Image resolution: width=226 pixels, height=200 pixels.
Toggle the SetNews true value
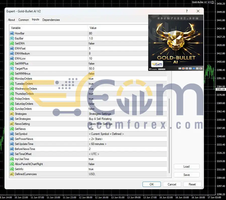tap(91, 129)
